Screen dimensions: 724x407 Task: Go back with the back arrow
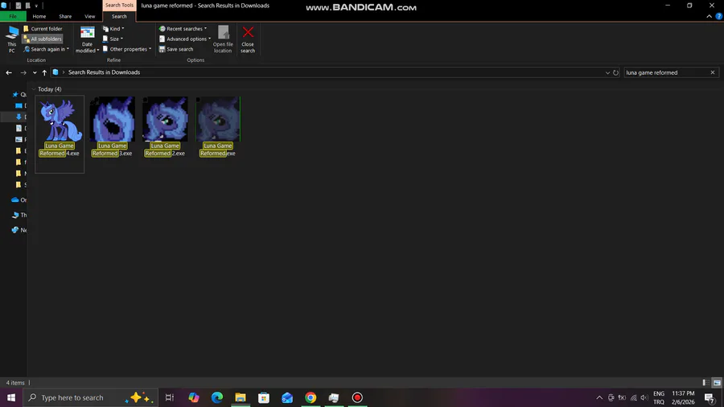coord(9,72)
